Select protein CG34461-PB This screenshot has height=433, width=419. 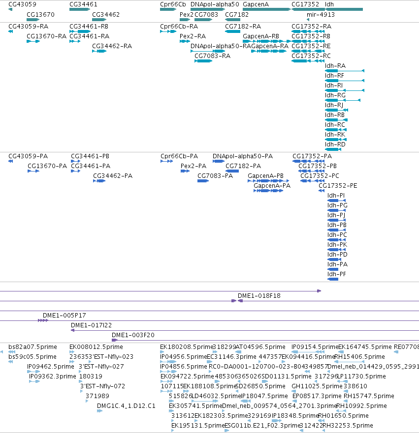pos(90,156)
